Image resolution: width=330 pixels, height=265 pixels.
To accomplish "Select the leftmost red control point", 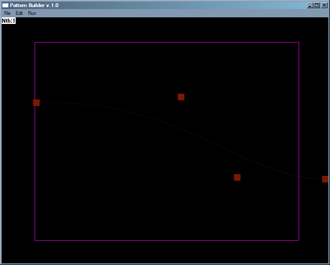I will coord(36,102).
